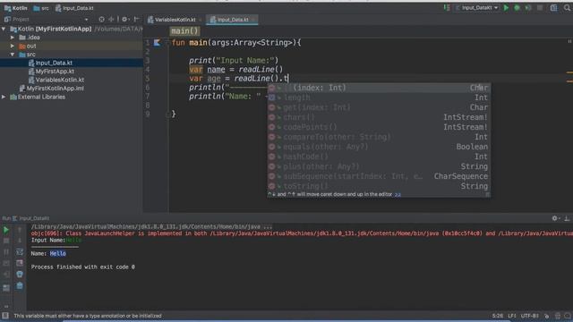Select the Input_DataKt tab in Run panel
Viewport: 573px width, 322px height.
tap(31, 218)
